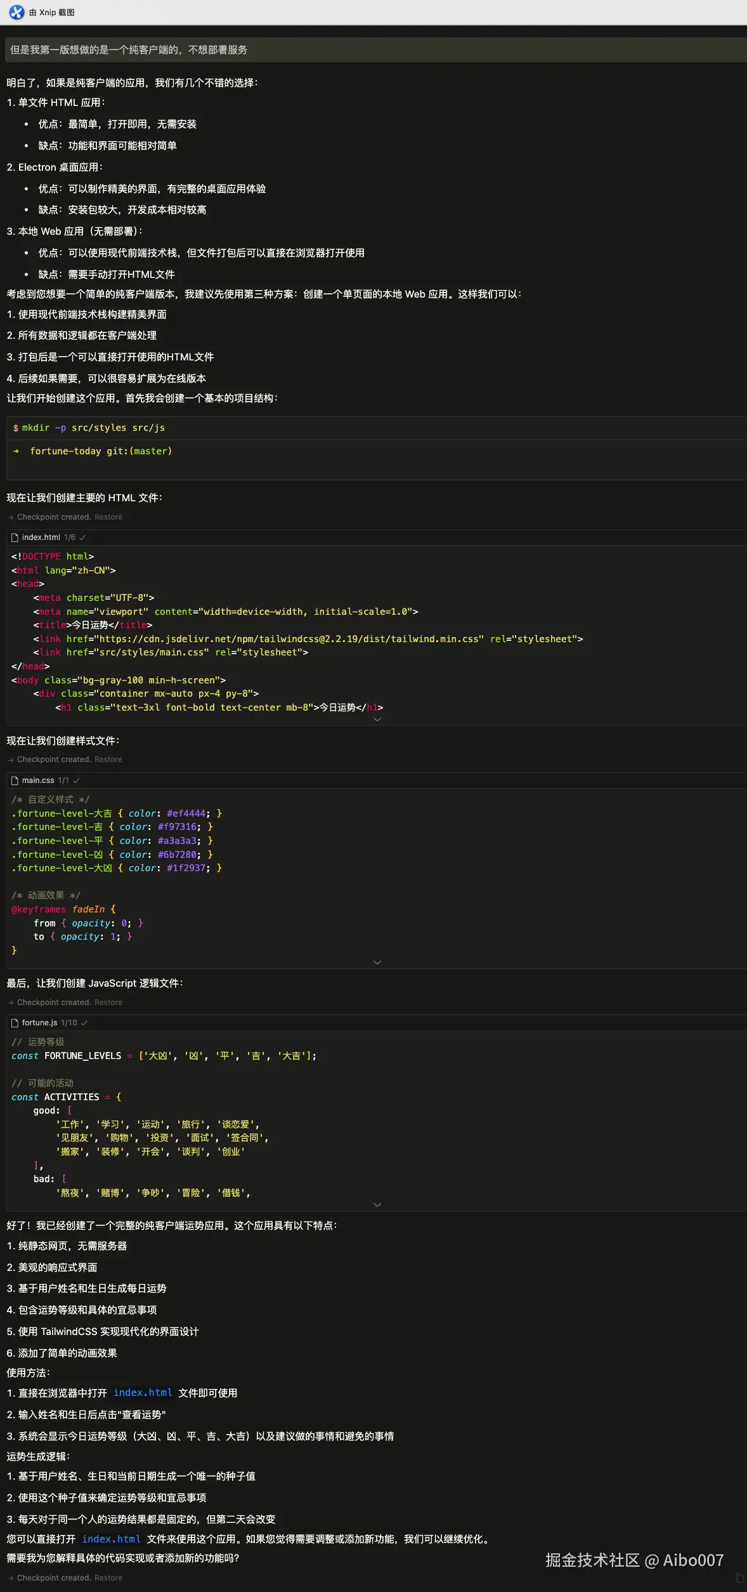Click the question '需要我为您解释具体的代码实现或者添加新的功能吗?'
This screenshot has width=747, height=1592.
123,1558
